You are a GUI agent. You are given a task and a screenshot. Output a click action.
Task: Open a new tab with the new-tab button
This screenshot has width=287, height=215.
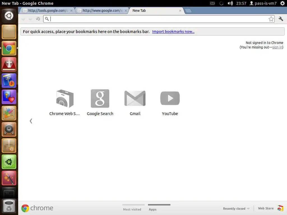pos(188,11)
